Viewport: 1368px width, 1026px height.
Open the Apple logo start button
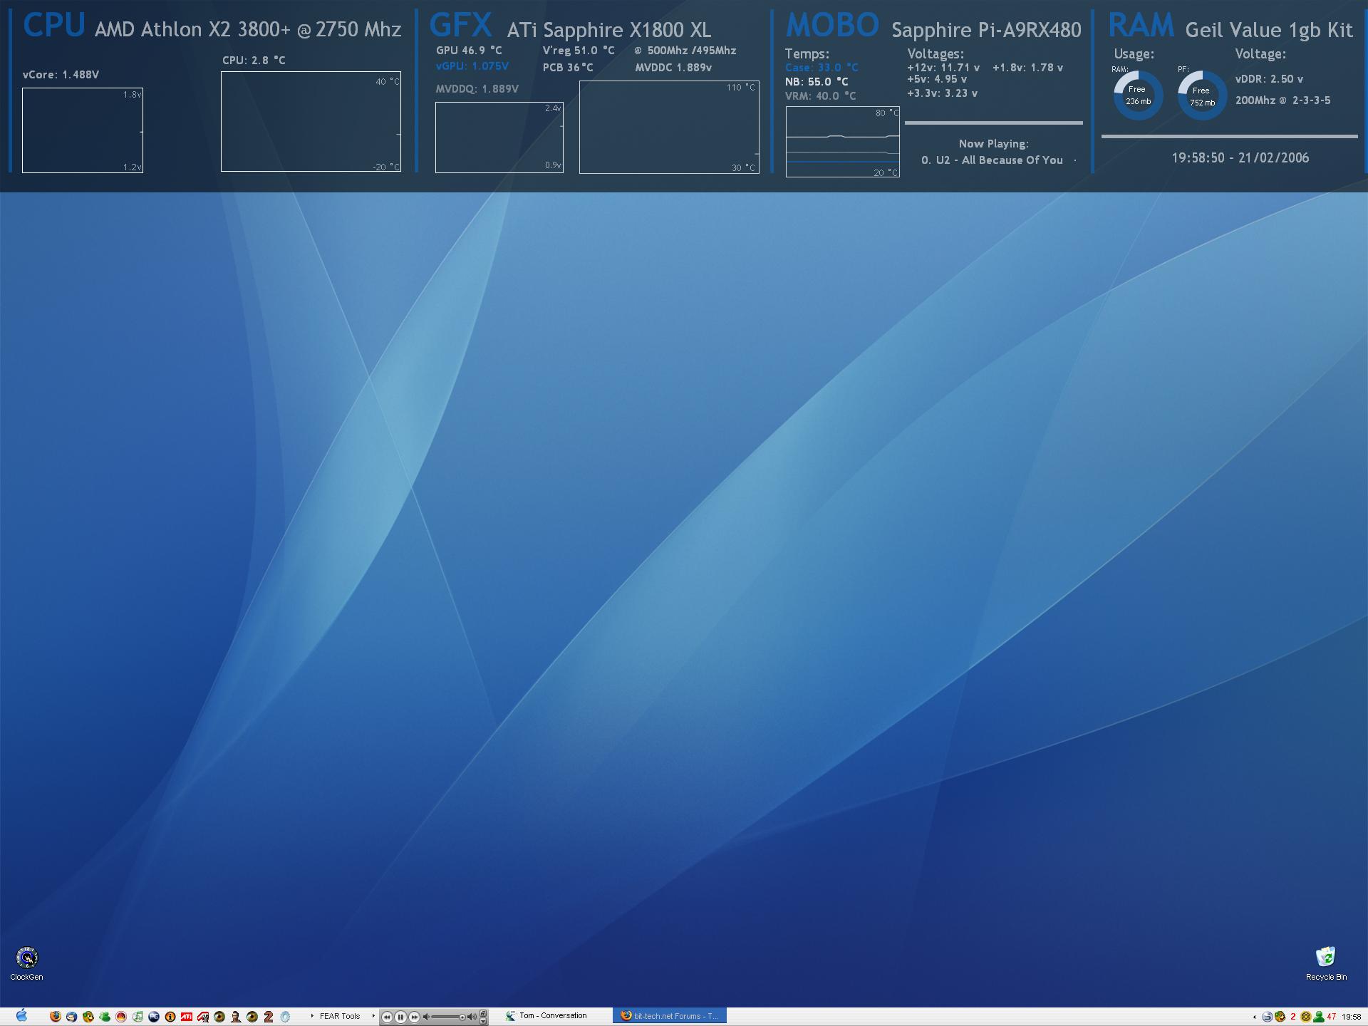pyautogui.click(x=21, y=1015)
